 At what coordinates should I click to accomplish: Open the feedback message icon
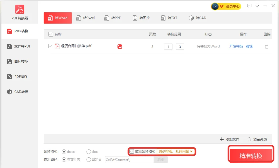[x=249, y=6]
